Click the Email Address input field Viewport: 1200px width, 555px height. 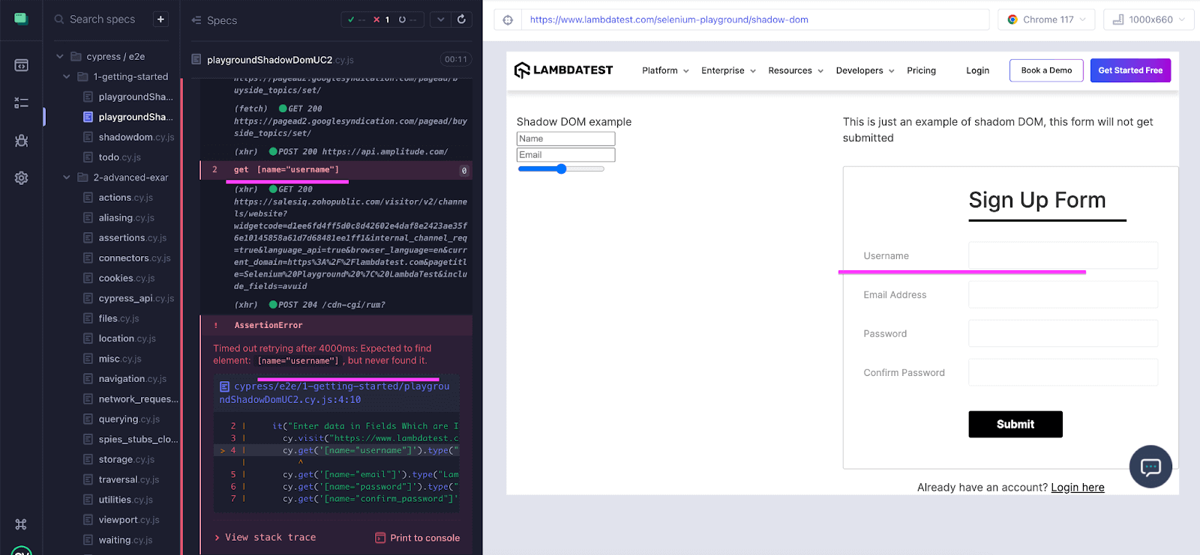click(x=1063, y=294)
